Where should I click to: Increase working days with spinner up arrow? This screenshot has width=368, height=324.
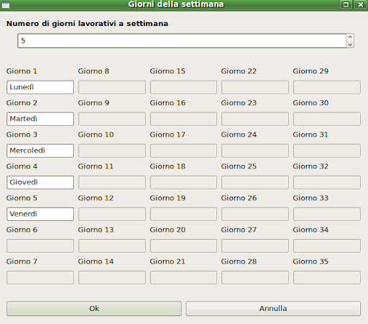coord(350,37)
